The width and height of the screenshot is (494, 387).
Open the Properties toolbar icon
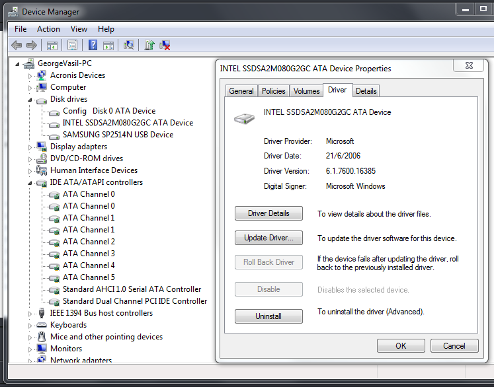[73, 46]
